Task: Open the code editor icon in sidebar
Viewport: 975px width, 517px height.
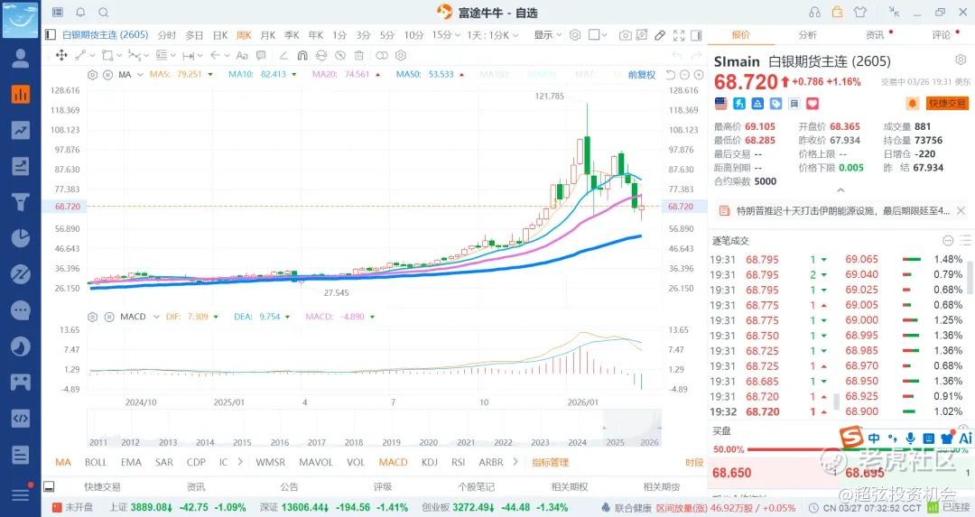Action: point(20,418)
